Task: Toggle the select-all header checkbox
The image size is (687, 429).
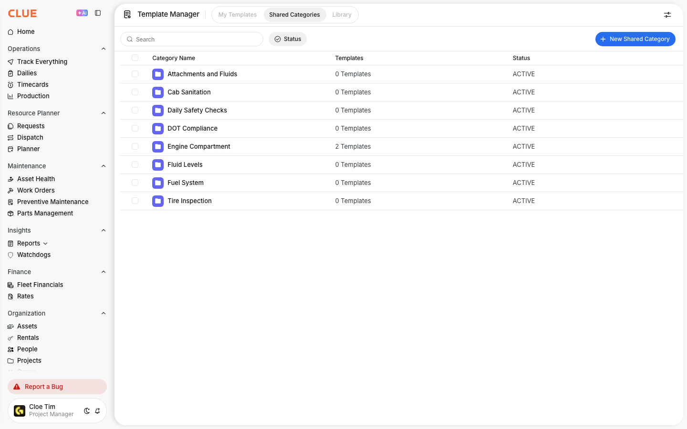Action: pos(135,58)
